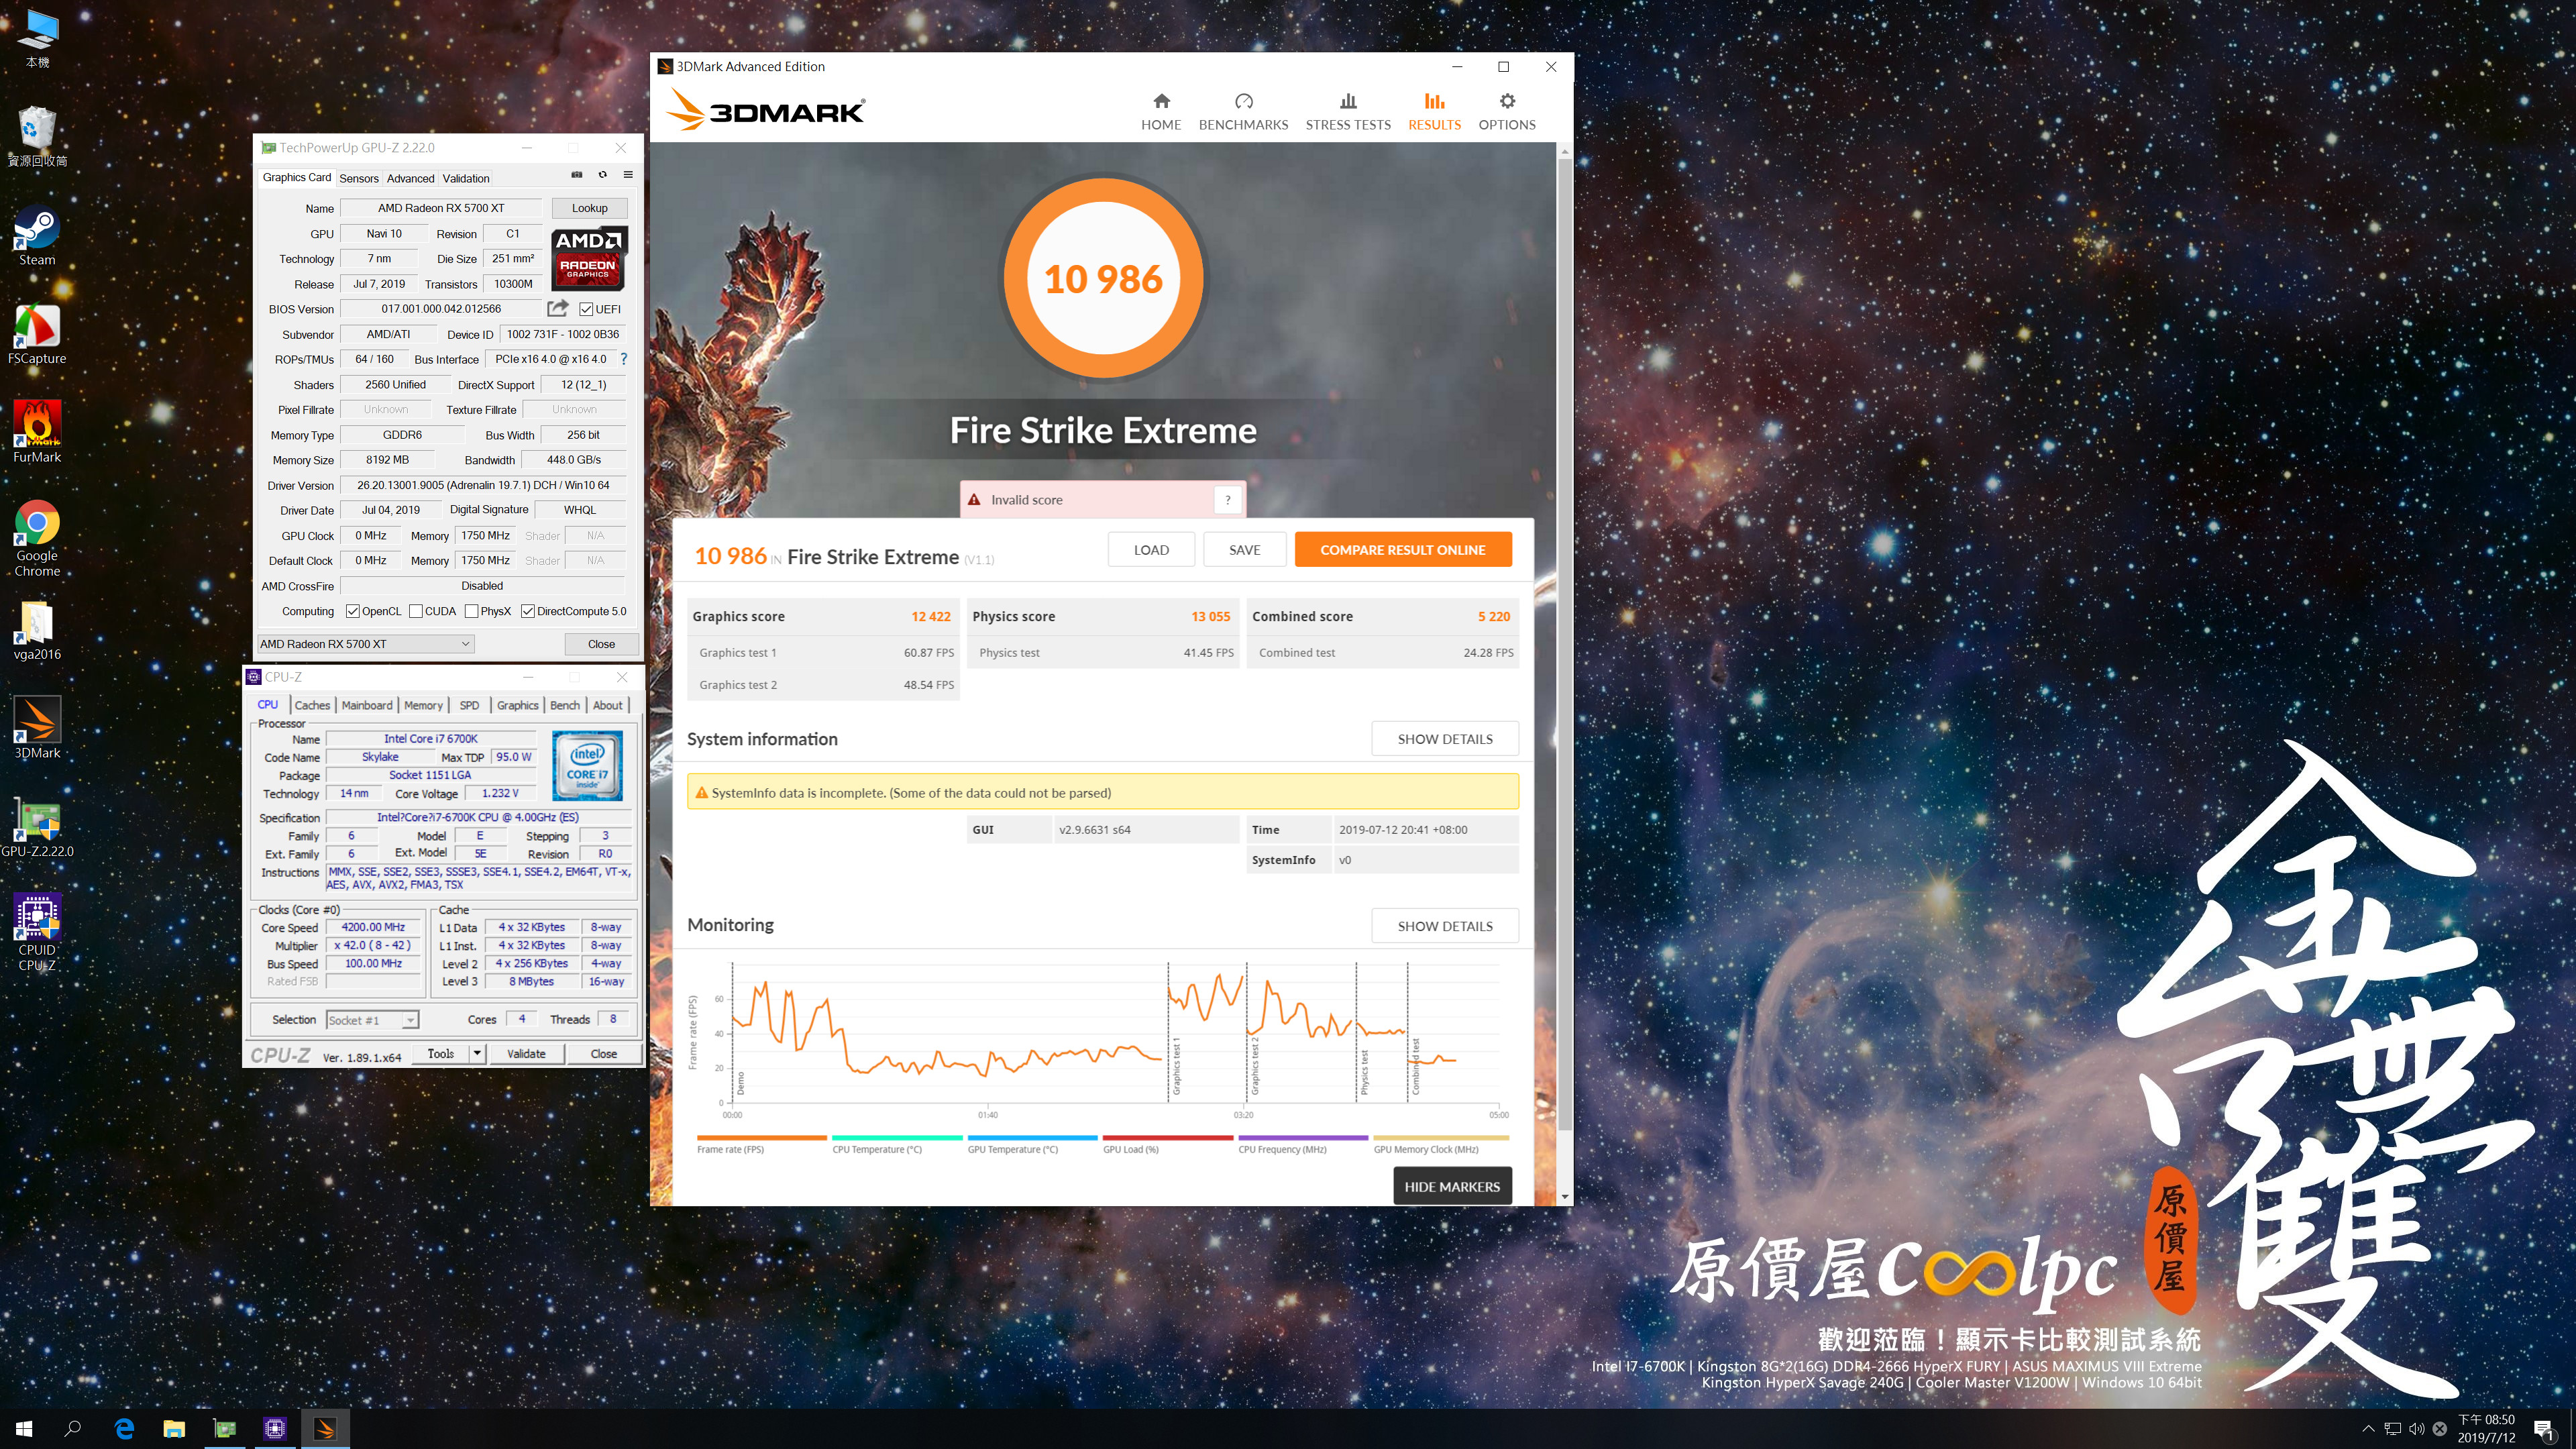This screenshot has width=2576, height=1449.
Task: Toggle the CUDA checkbox
Action: [x=415, y=611]
